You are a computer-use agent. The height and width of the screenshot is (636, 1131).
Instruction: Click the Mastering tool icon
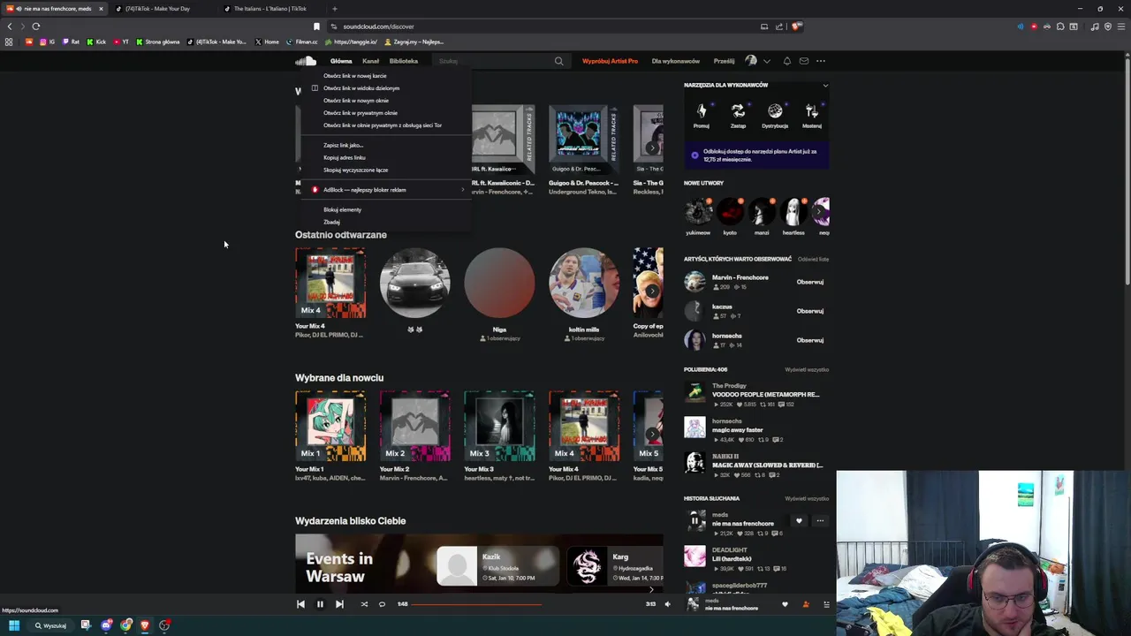(812, 111)
